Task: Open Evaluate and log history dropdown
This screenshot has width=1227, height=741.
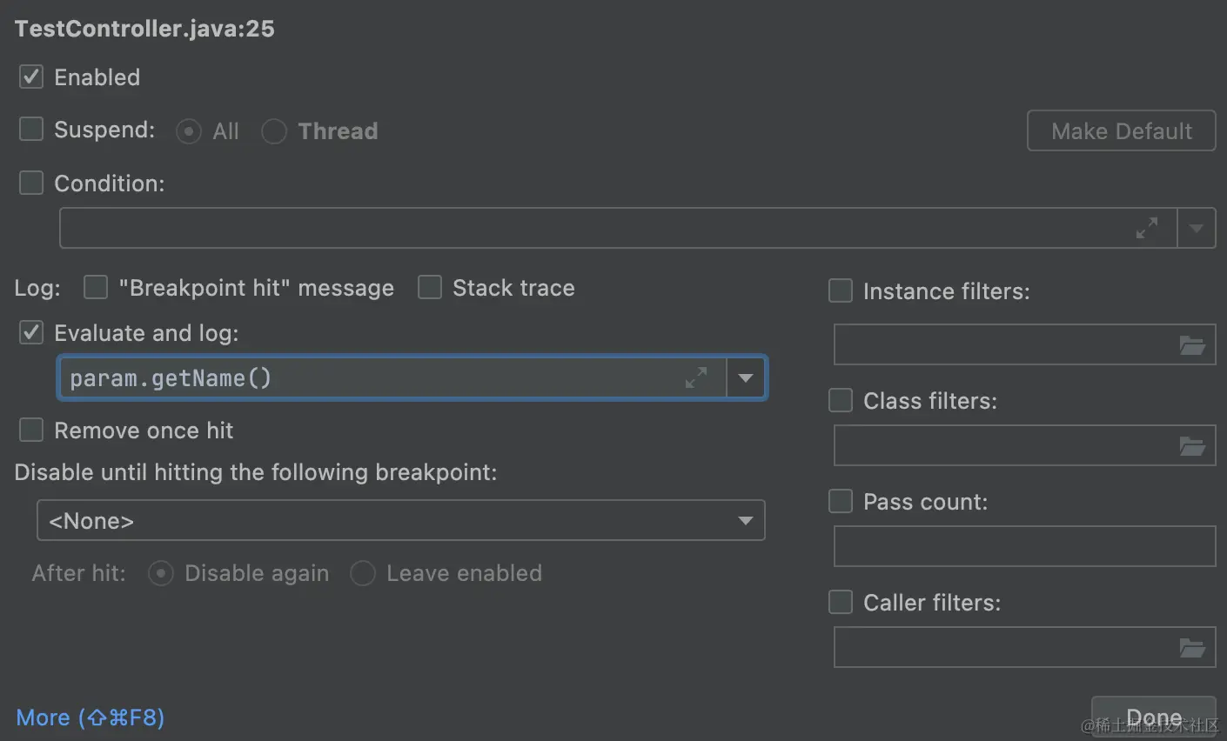Action: click(746, 377)
